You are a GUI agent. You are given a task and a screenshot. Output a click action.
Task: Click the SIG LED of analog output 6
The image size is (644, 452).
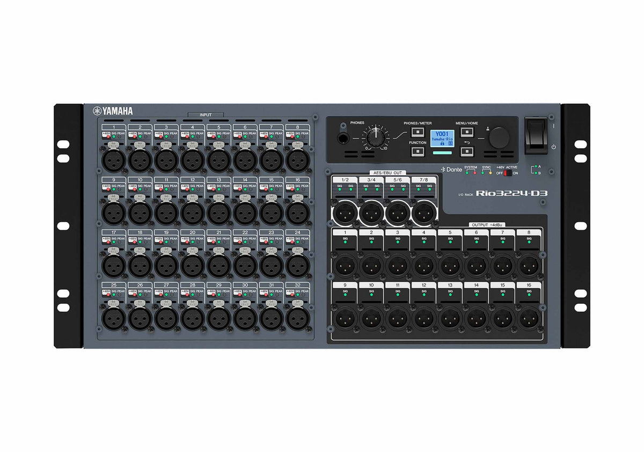point(477,242)
